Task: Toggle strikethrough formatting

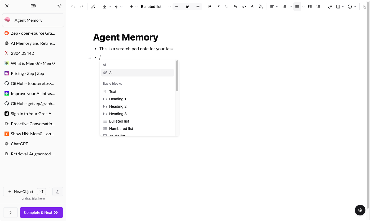Action: pyautogui.click(x=235, y=7)
